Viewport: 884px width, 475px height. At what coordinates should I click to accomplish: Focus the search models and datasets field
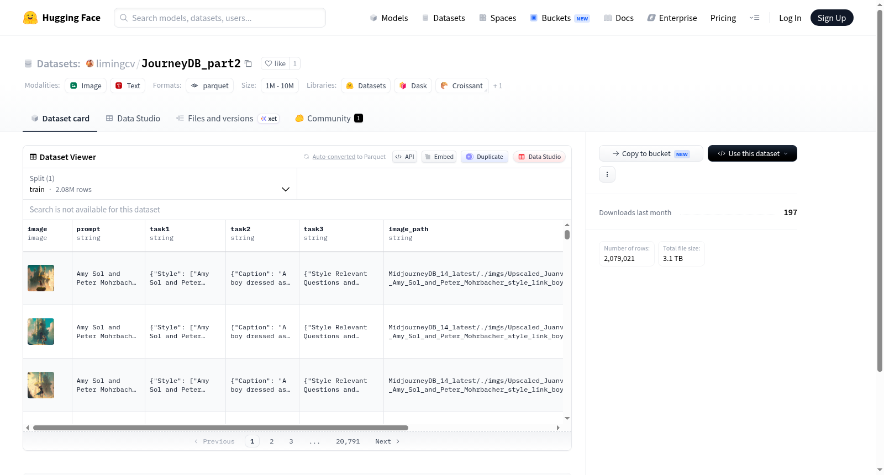[x=220, y=18]
